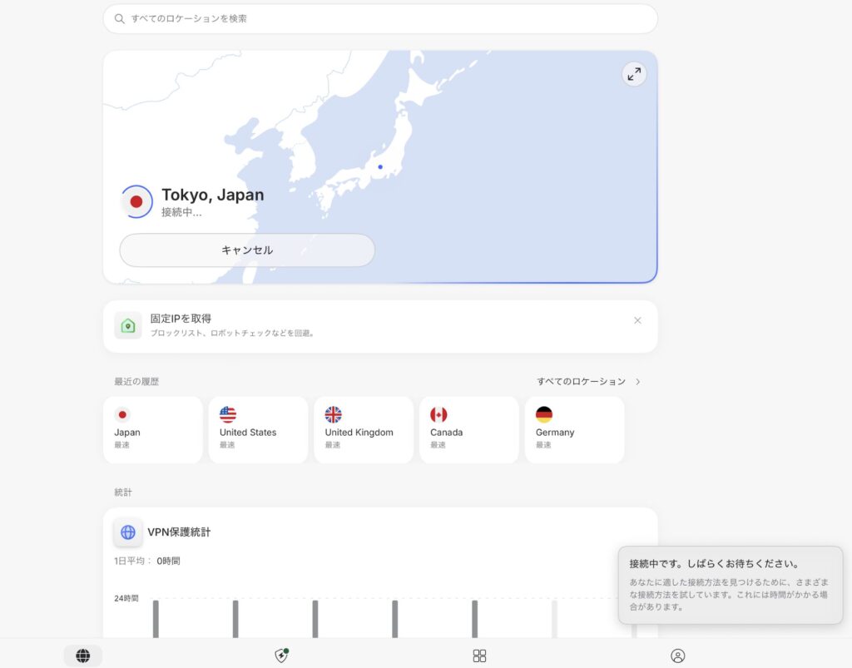Pick Germany from recent locations
This screenshot has width=852, height=668.
pyautogui.click(x=574, y=429)
